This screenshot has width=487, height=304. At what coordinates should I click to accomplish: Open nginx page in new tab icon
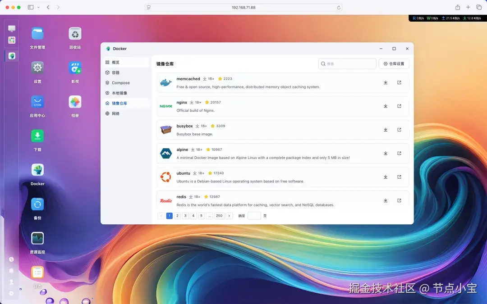click(x=399, y=106)
